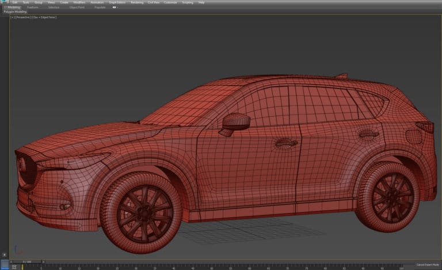Click the play arrow button at lower left
The height and width of the screenshot is (270, 442).
click(4, 255)
